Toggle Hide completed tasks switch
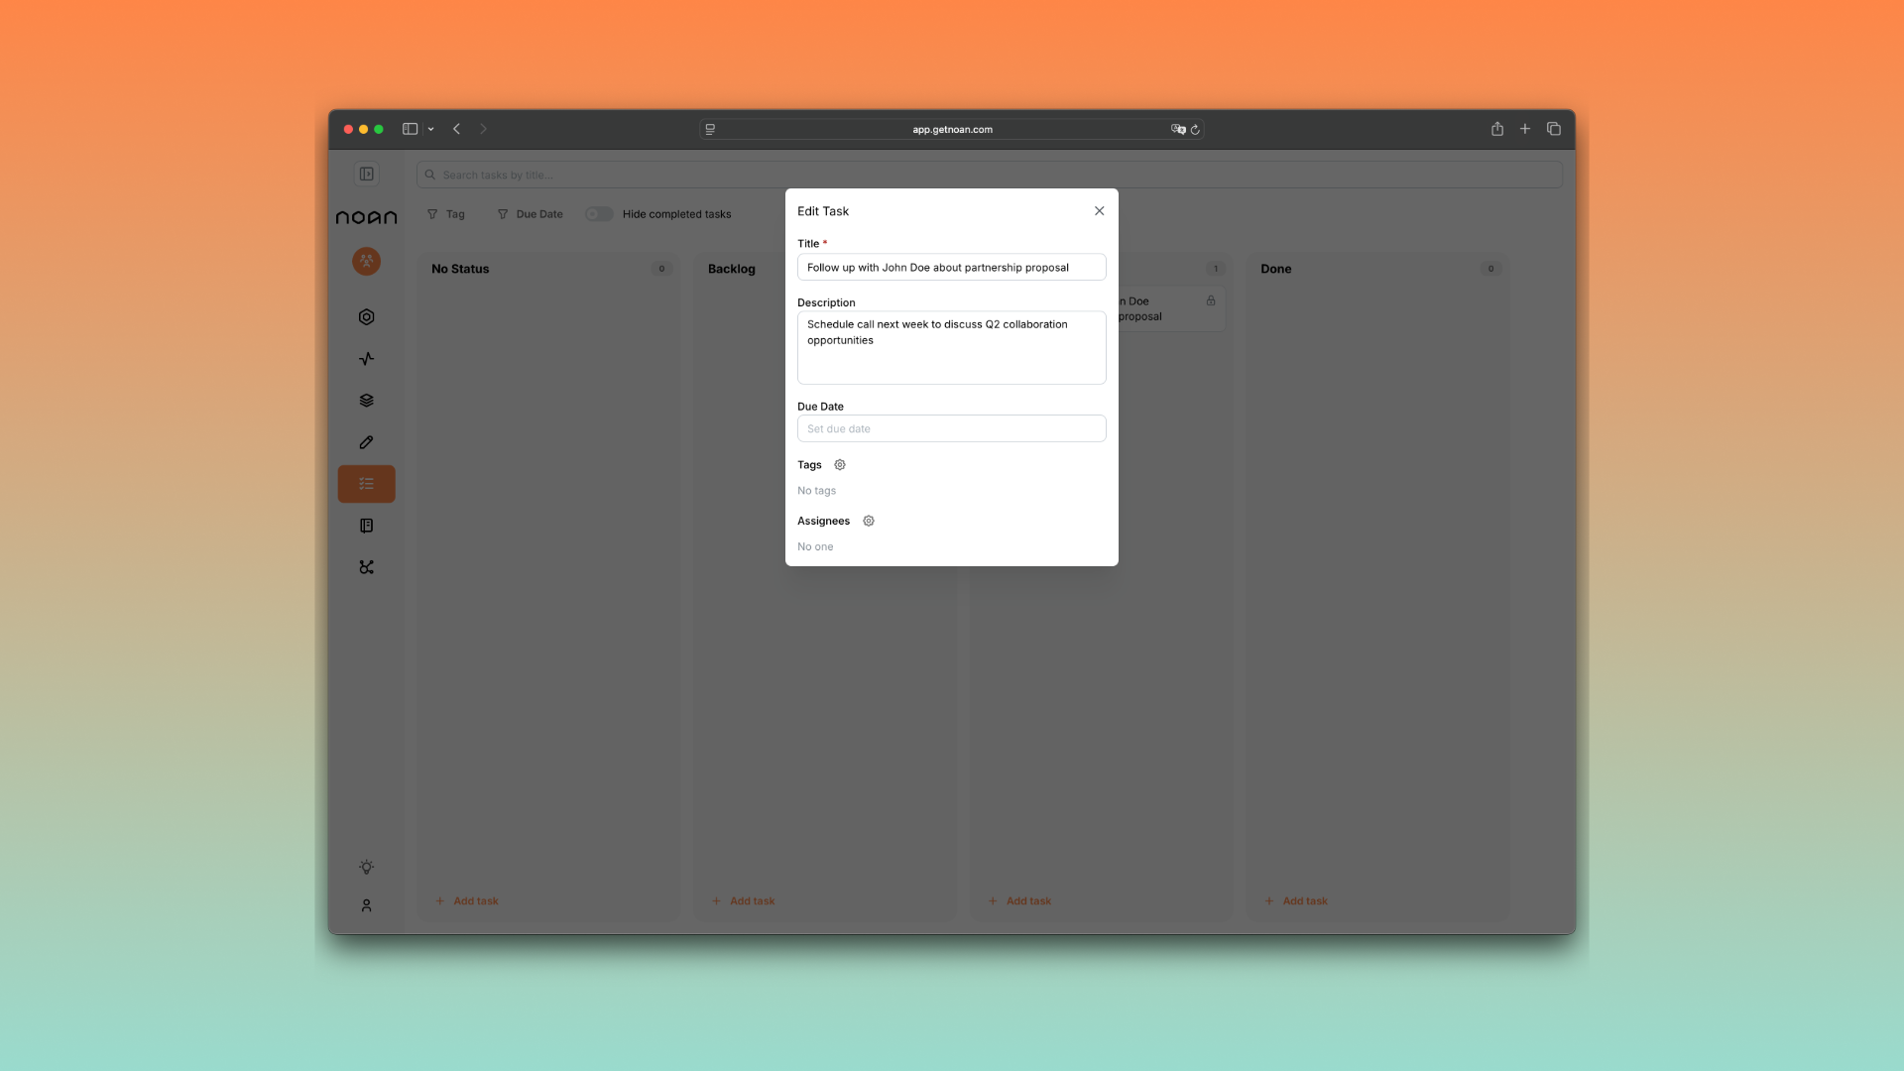Screen dimensions: 1904x1071 coord(599,214)
